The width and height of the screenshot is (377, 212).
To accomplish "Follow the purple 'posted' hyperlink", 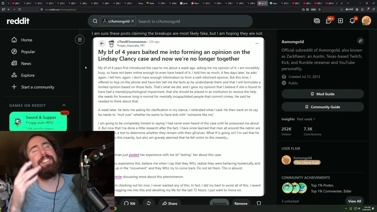I will click(134, 155).
